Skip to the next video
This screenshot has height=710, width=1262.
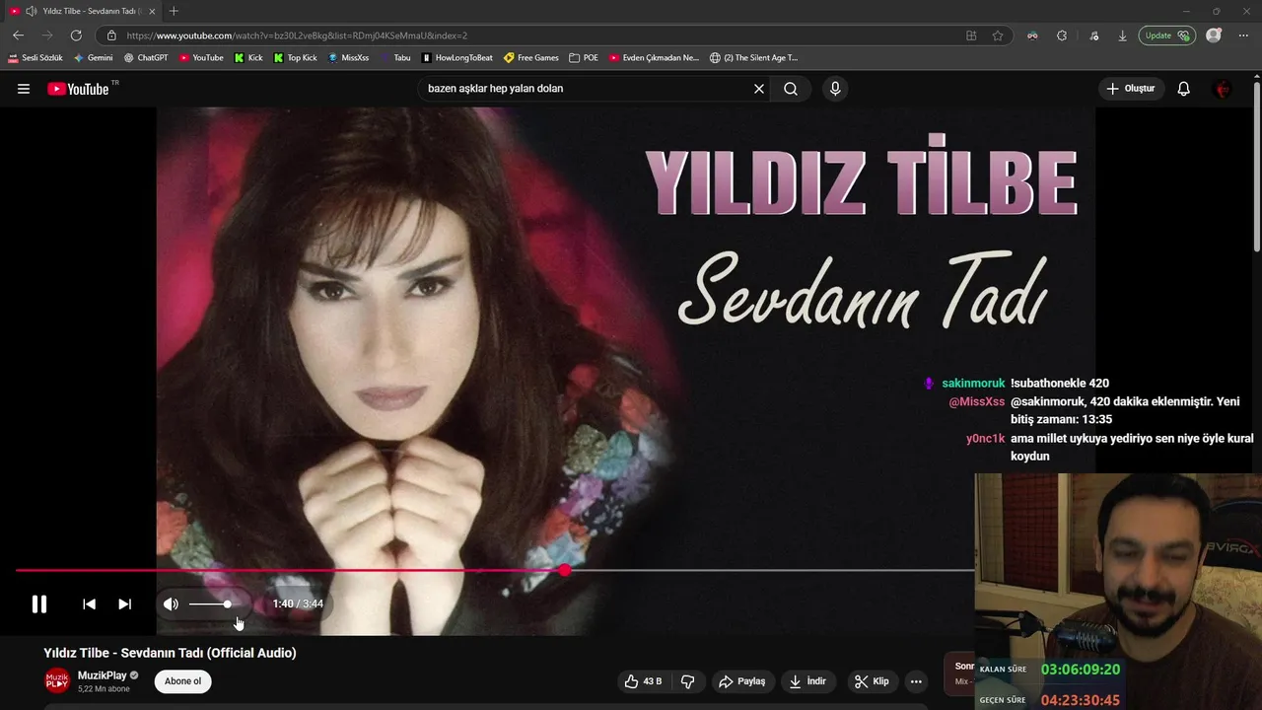point(125,604)
